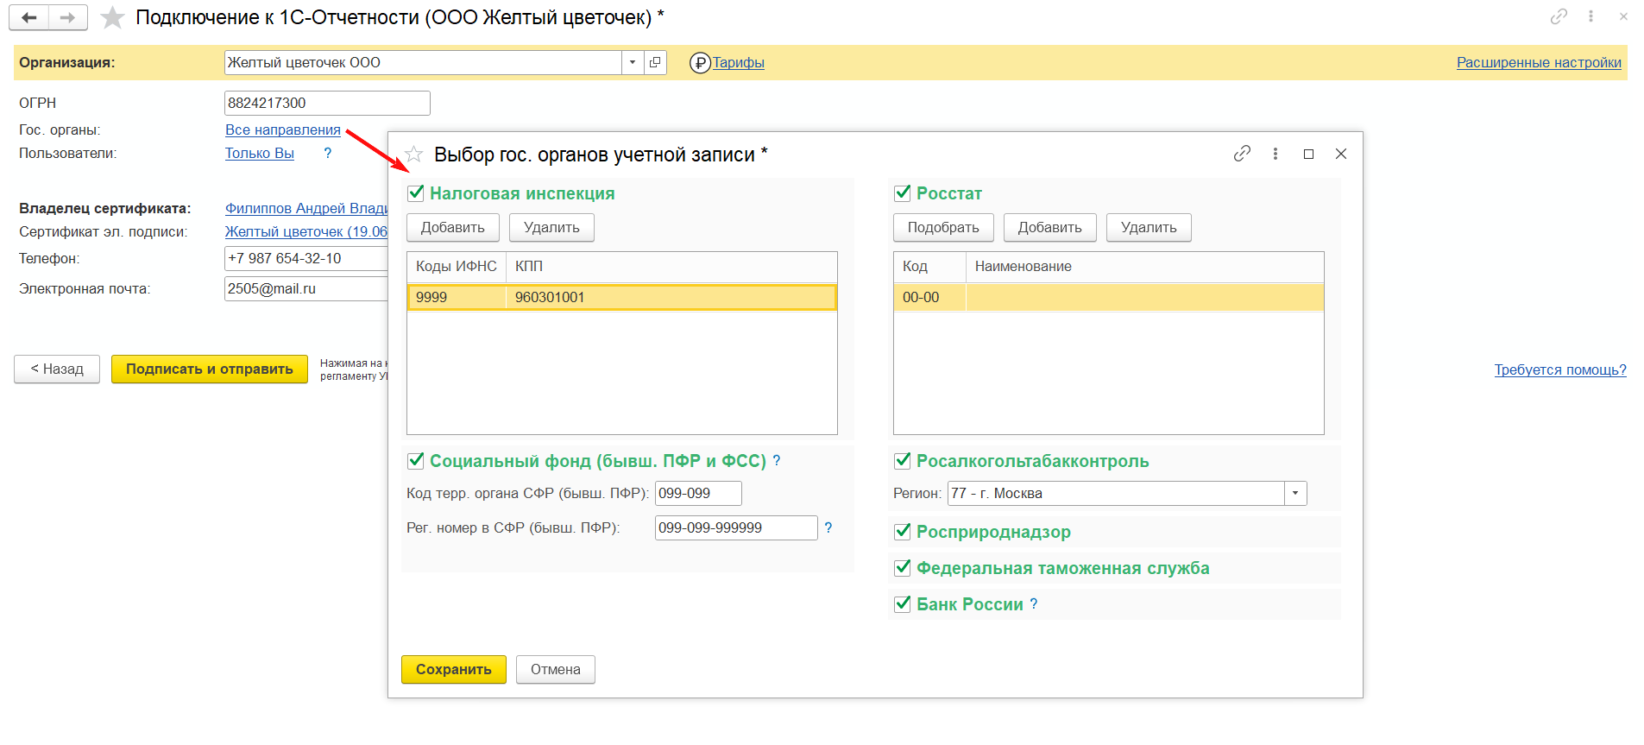Click the Код терр. органа СФР input field
Screen dimensions: 1644x745
[x=697, y=494]
